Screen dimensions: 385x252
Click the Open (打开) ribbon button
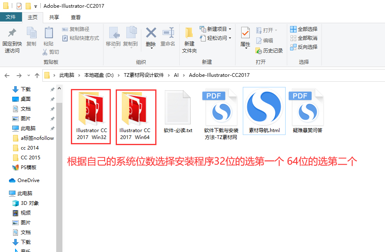(267, 30)
